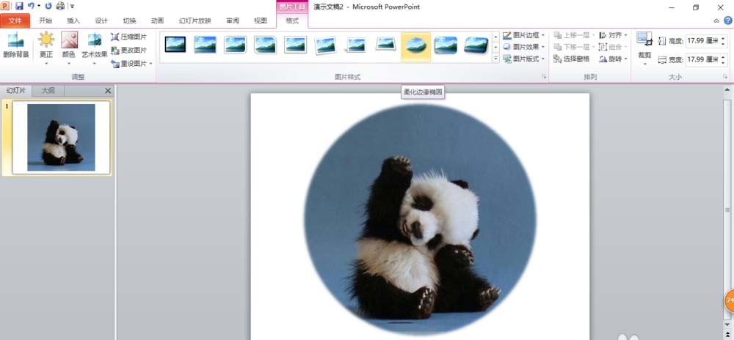Click the Remove Background (删除背景) icon
The height and width of the screenshot is (340, 734).
pyautogui.click(x=15, y=45)
